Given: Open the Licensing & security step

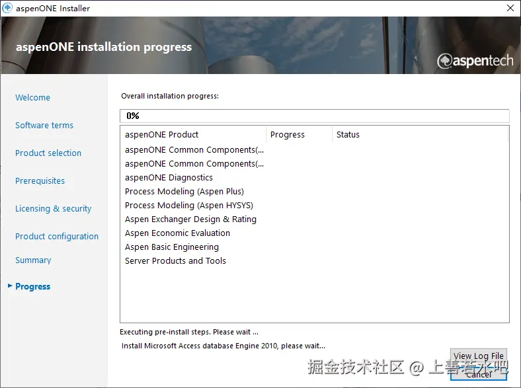Looking at the screenshot, I should click(x=53, y=209).
